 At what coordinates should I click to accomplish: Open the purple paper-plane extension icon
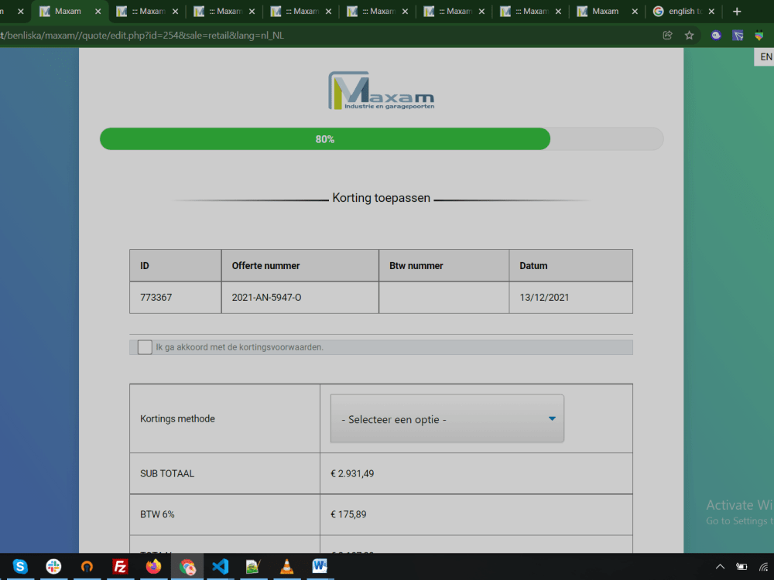738,35
